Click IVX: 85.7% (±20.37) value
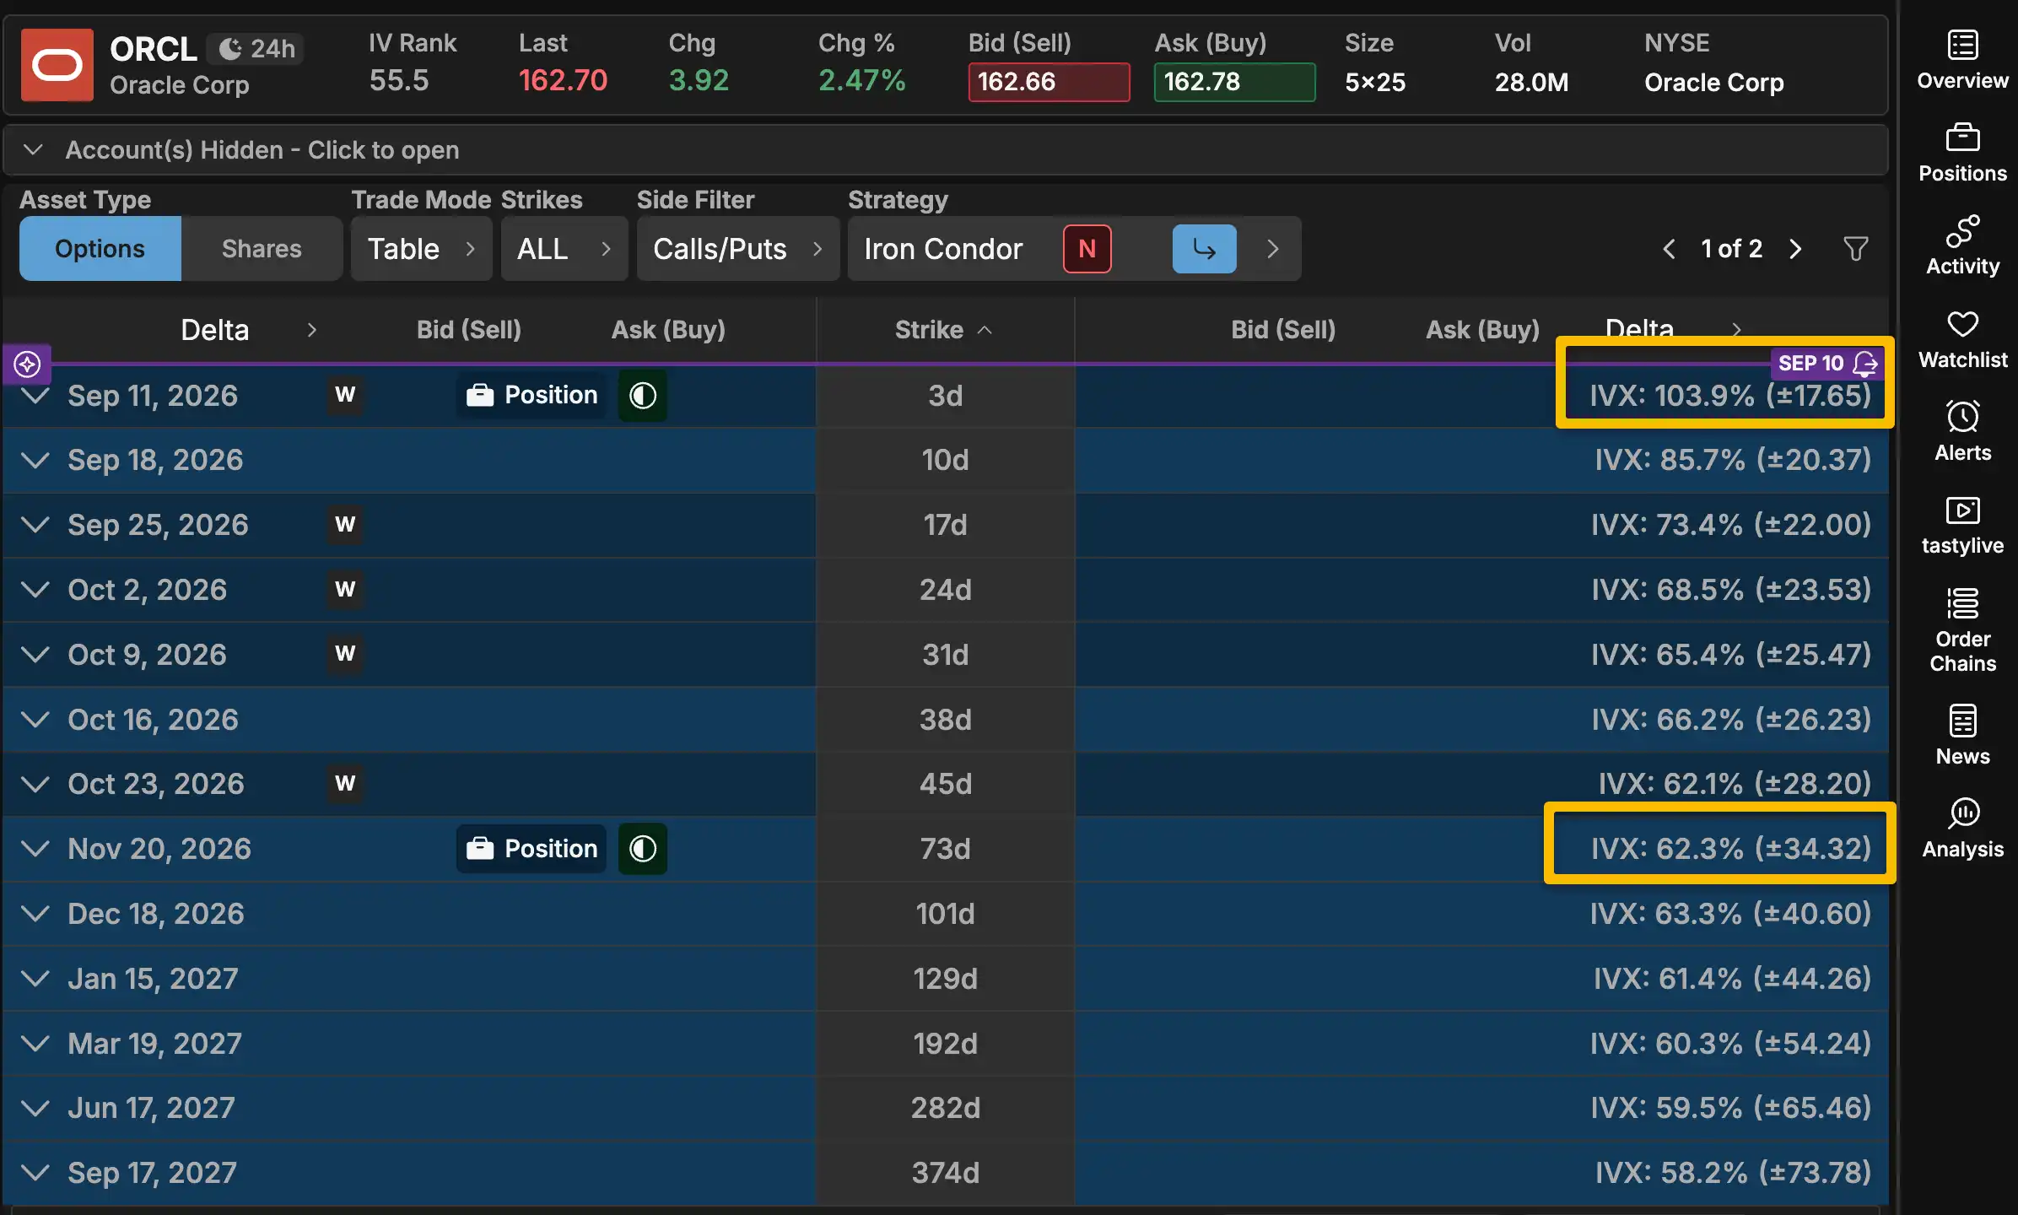Image resolution: width=2018 pixels, height=1215 pixels. click(1733, 460)
